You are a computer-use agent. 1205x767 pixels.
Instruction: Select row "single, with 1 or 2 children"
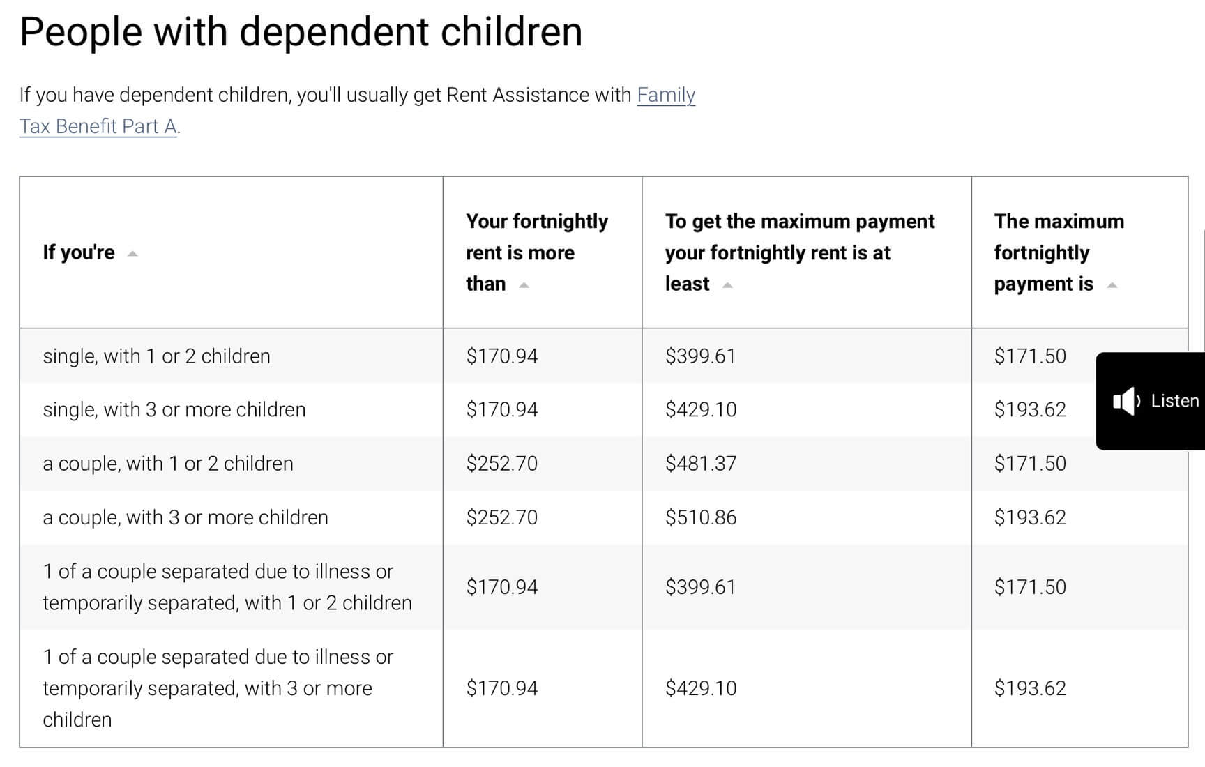(x=156, y=356)
